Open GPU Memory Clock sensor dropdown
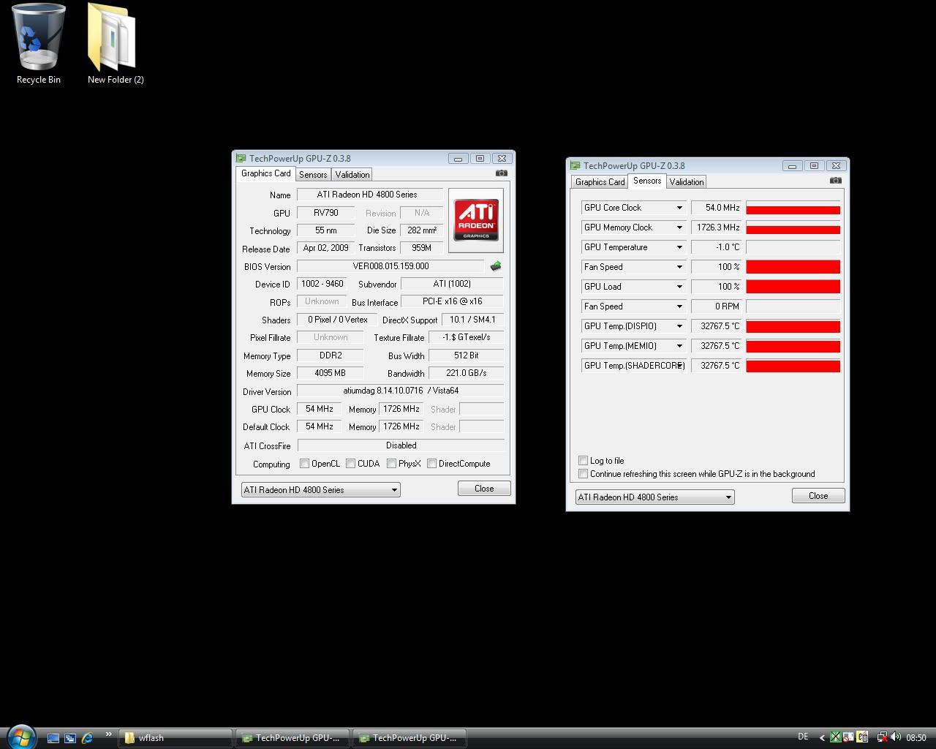This screenshot has height=749, width=936. coord(679,227)
